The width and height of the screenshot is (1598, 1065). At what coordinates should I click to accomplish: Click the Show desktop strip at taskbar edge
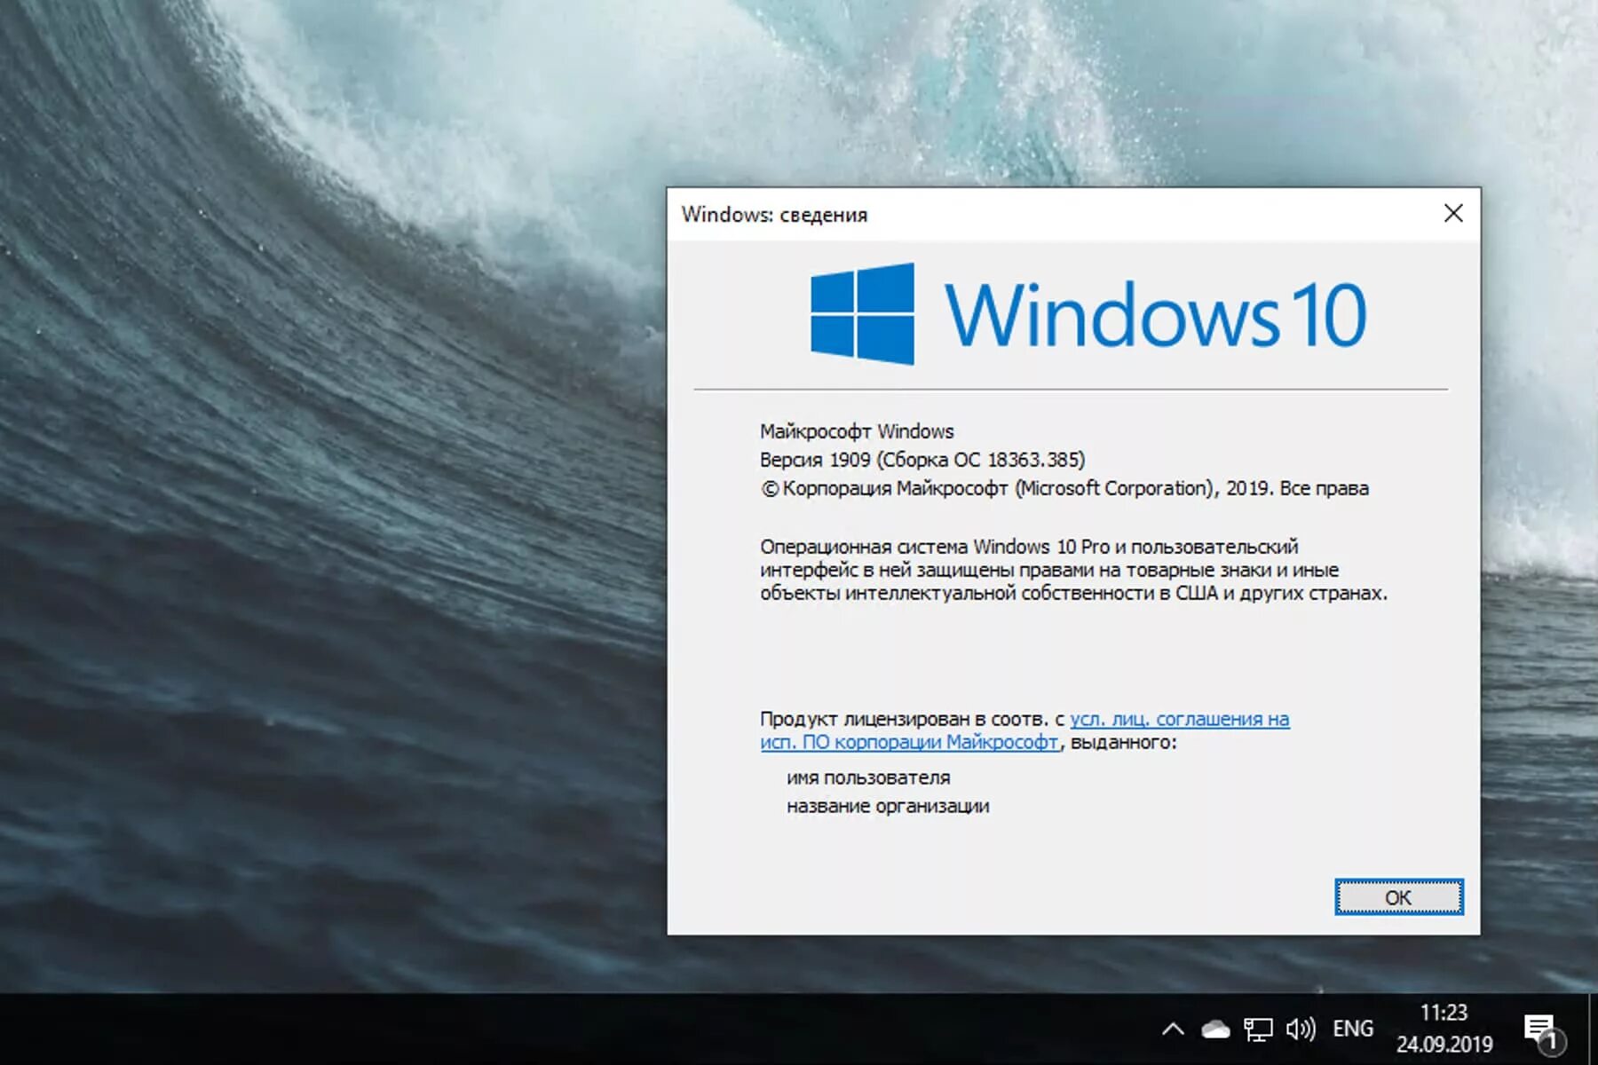tap(1593, 1029)
